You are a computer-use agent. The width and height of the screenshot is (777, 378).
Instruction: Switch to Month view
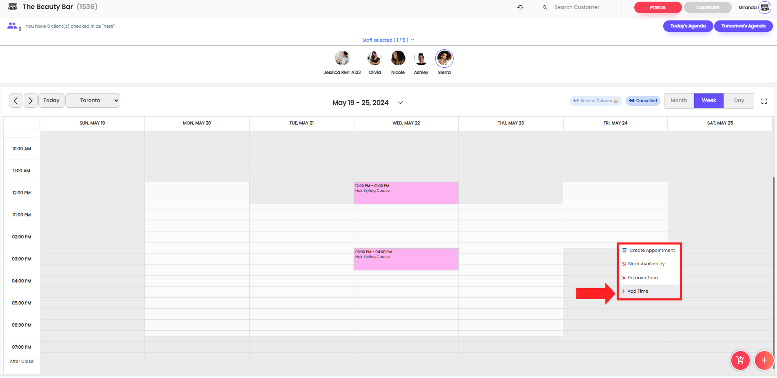[679, 100]
